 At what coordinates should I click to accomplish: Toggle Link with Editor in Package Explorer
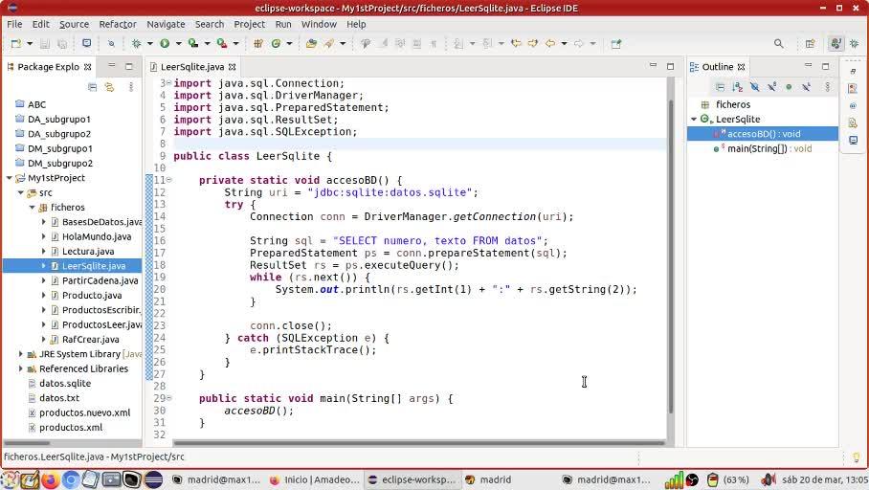pos(109,86)
